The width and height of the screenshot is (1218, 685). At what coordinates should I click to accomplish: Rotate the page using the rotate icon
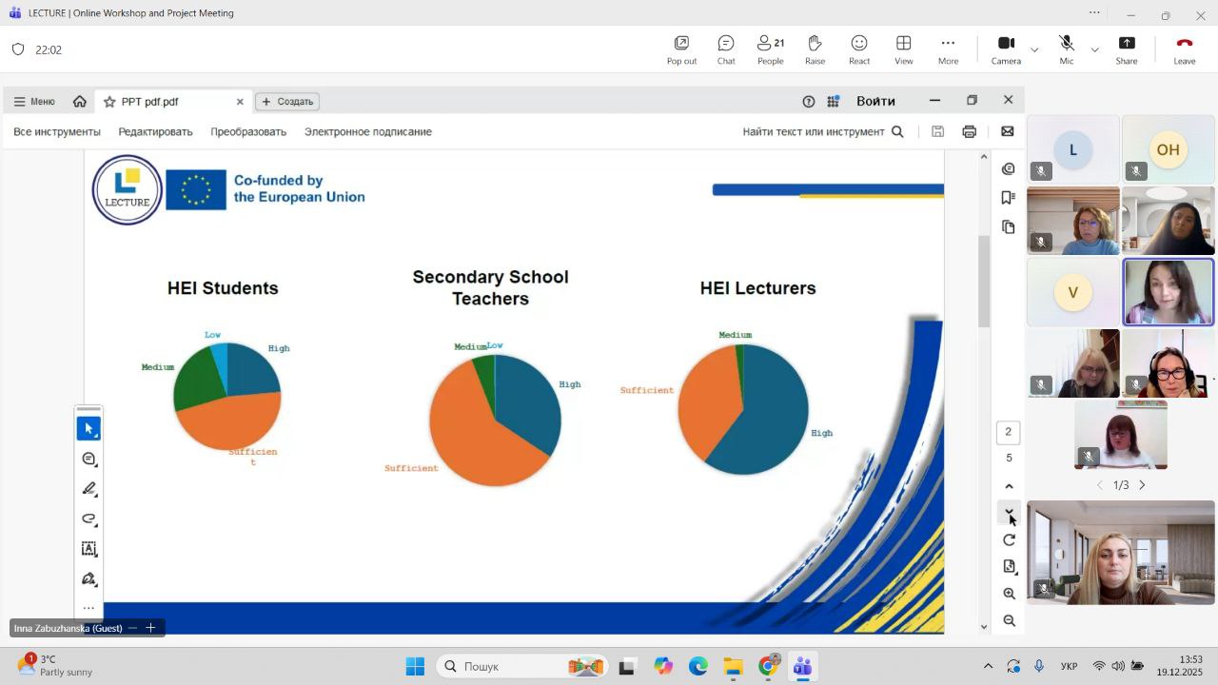tap(1009, 540)
